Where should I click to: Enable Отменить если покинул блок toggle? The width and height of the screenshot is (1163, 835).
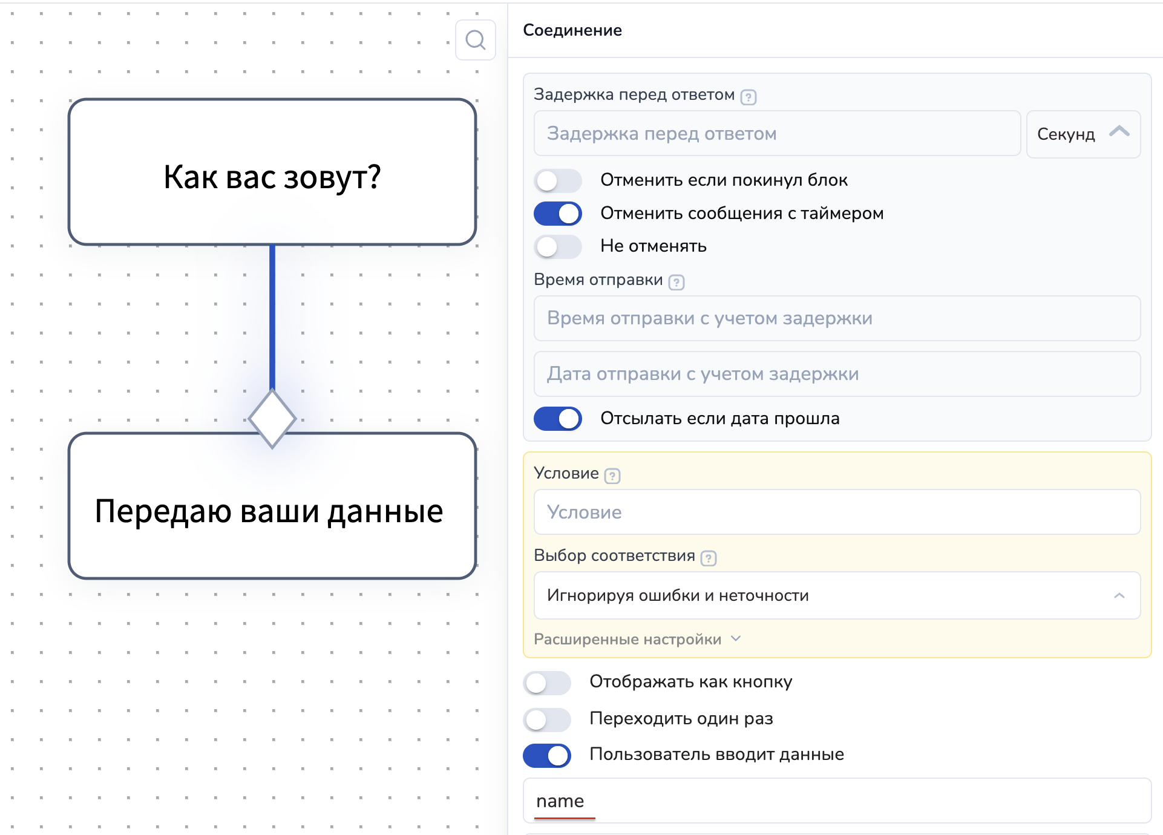coord(557,180)
